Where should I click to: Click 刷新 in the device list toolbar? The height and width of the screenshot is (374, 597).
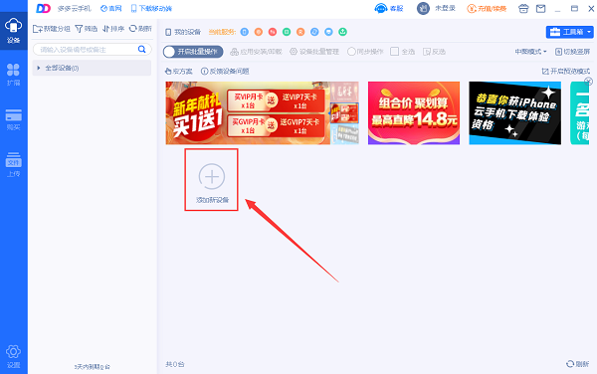click(x=140, y=29)
